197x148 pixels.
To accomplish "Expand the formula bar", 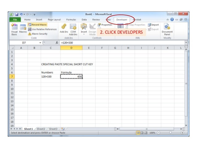I will [x=186, y=43].
